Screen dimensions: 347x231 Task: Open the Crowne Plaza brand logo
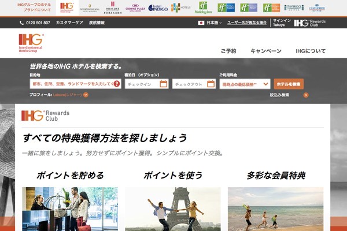point(135,8)
